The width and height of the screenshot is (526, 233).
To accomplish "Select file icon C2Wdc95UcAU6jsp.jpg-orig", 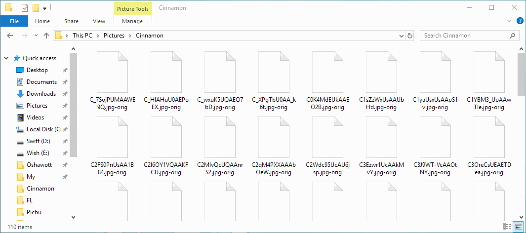I will [328, 137].
